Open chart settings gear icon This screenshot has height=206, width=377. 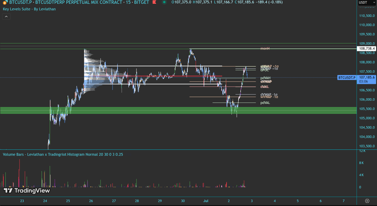(x=367, y=201)
